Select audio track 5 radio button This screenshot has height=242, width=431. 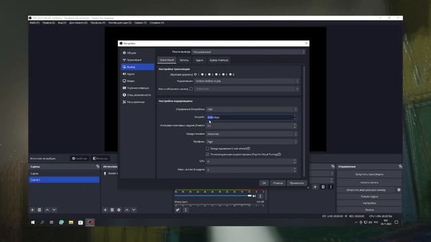click(x=224, y=75)
